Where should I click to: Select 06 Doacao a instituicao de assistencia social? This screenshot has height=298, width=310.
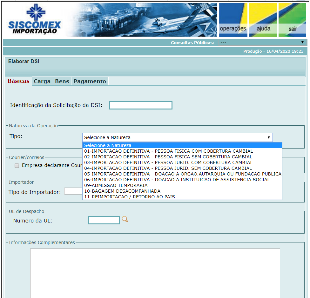[x=182, y=180]
